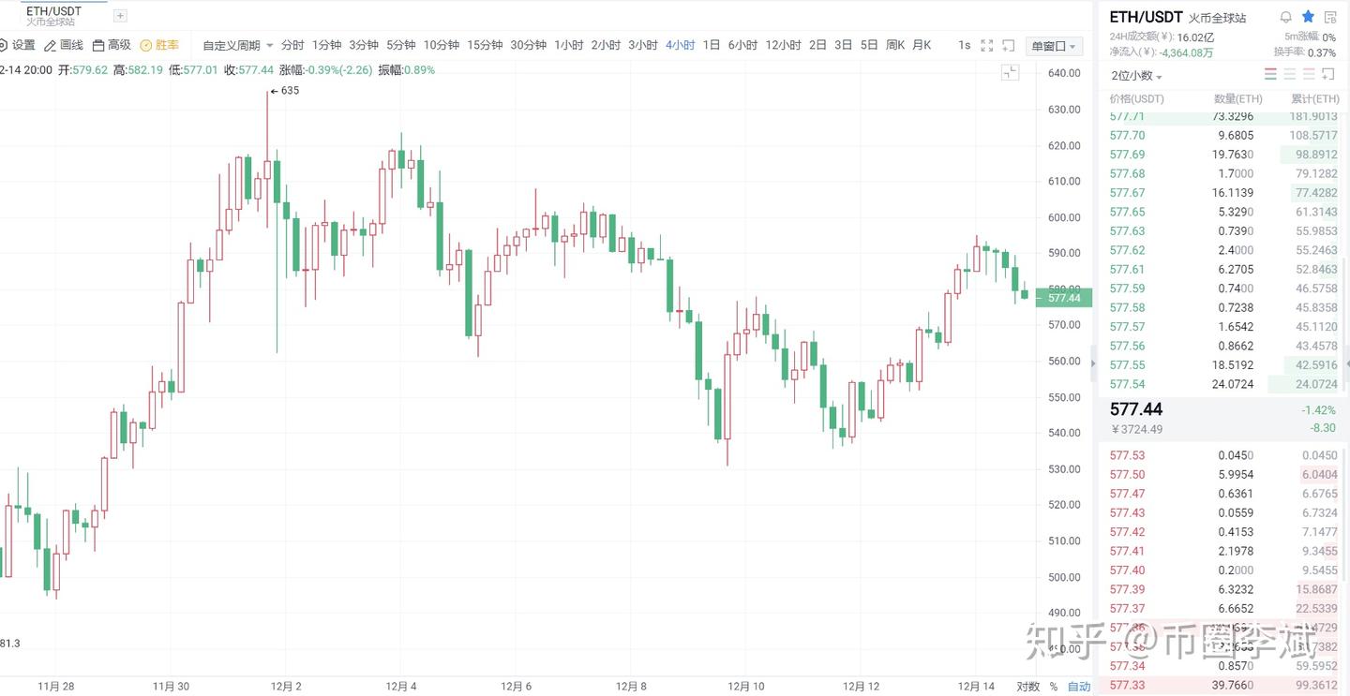Screen dimensions: 1350x696
Task: Open the single window (单窗口) dropdown
Action: tap(1055, 46)
